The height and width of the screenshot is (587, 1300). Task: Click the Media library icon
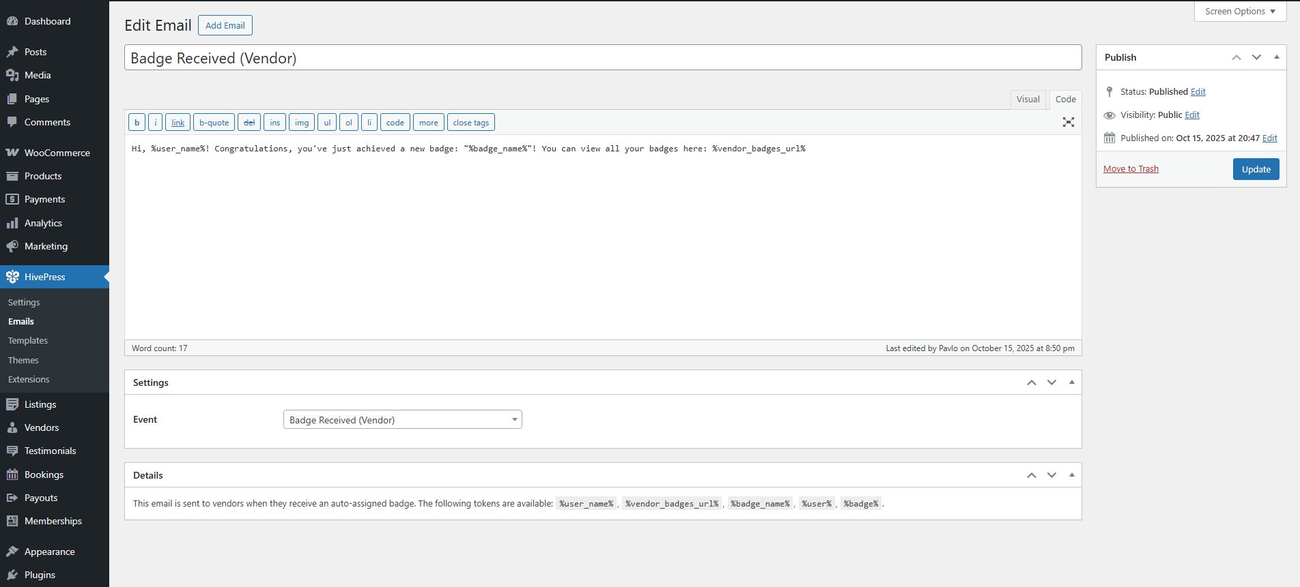click(12, 75)
